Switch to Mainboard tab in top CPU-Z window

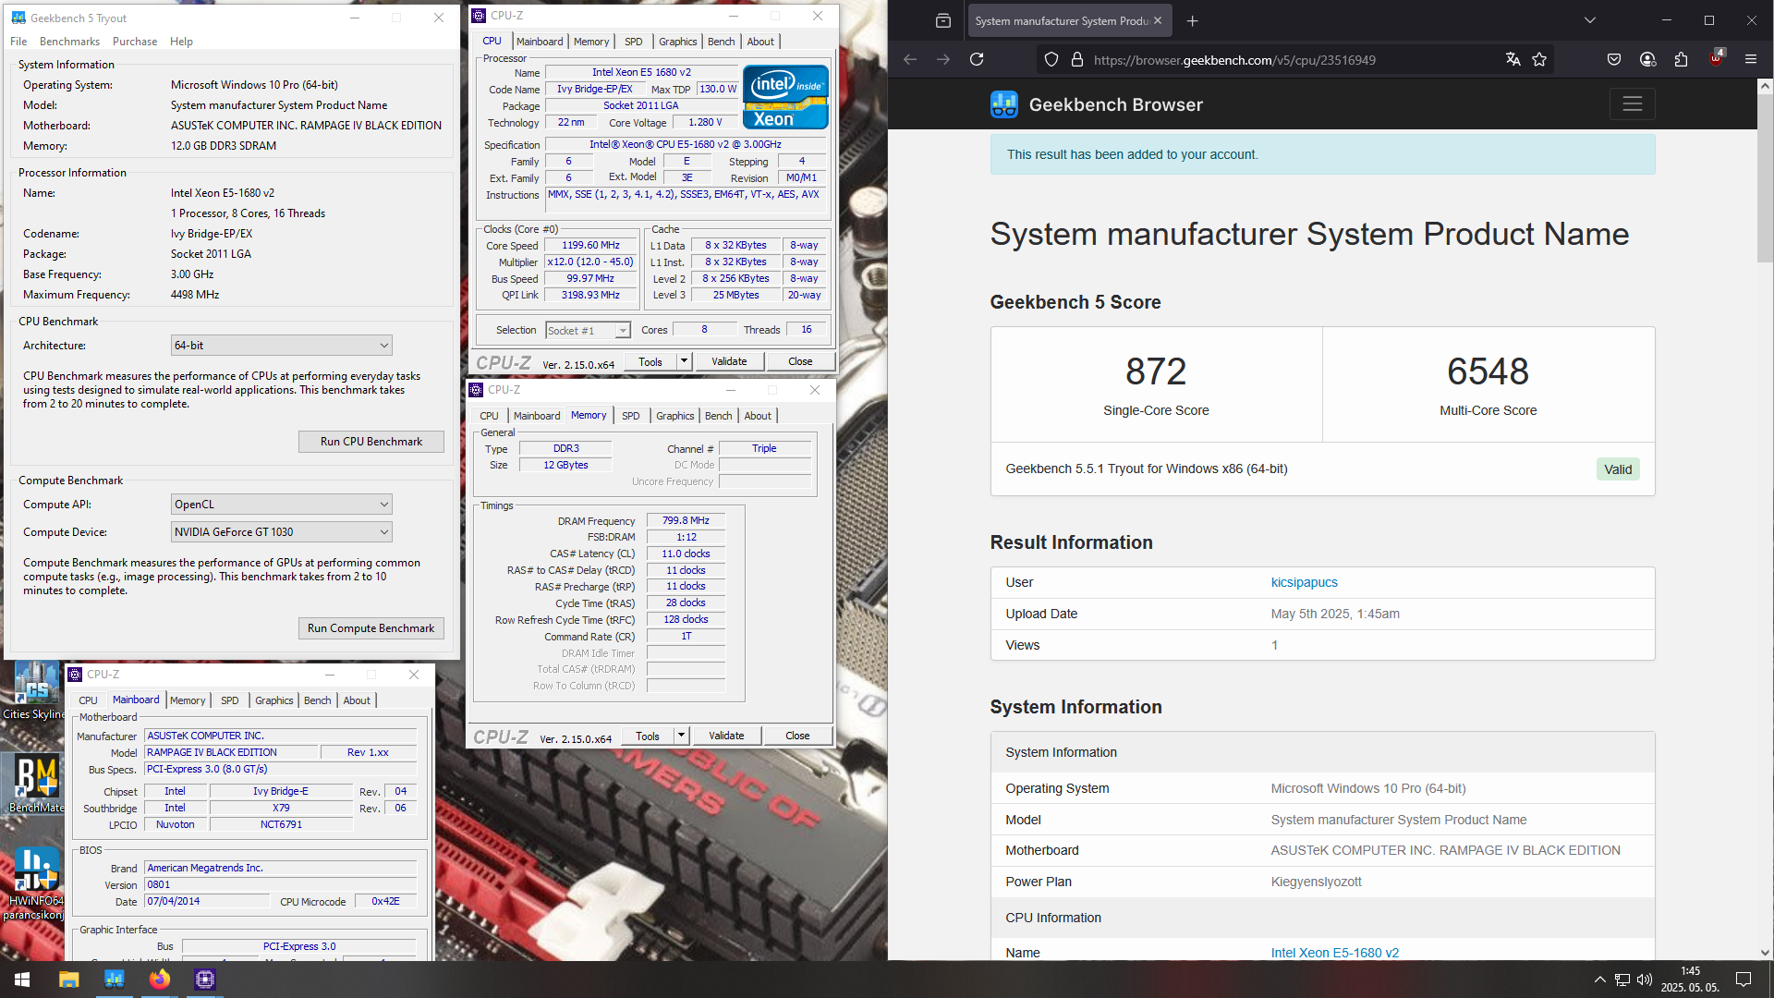[x=540, y=42]
